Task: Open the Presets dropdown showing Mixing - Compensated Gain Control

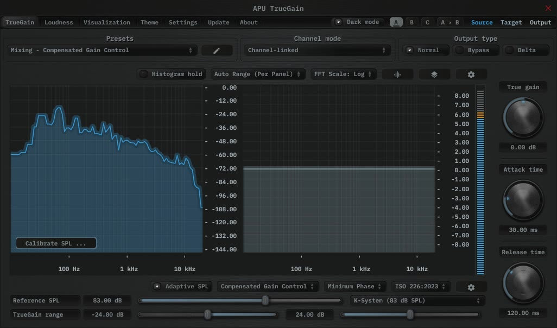Action: (x=102, y=50)
